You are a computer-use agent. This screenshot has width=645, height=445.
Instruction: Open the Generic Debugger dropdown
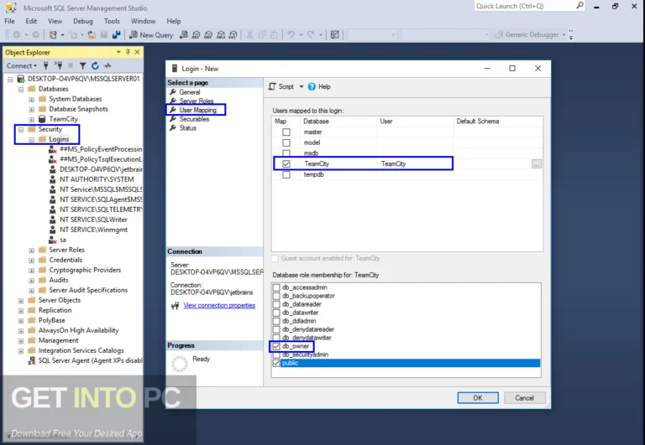pyautogui.click(x=564, y=35)
